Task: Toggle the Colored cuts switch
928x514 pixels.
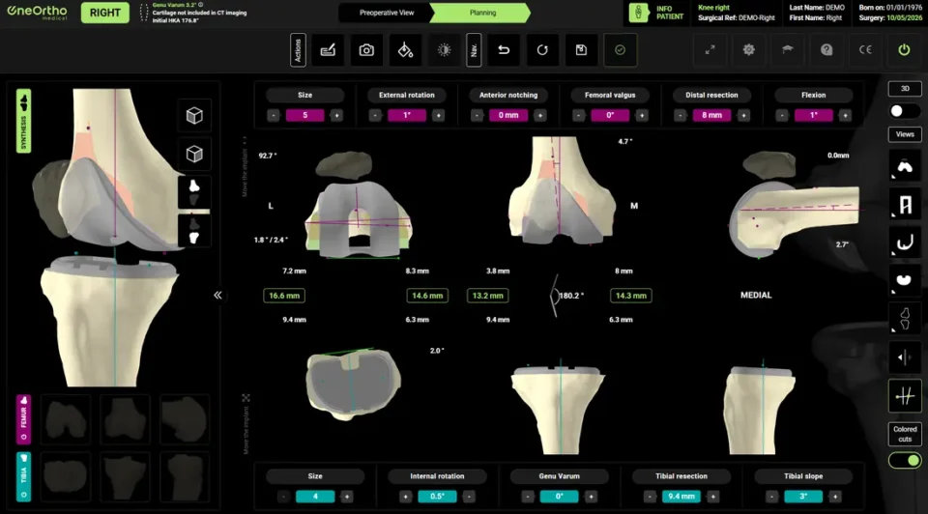Action: [905, 460]
